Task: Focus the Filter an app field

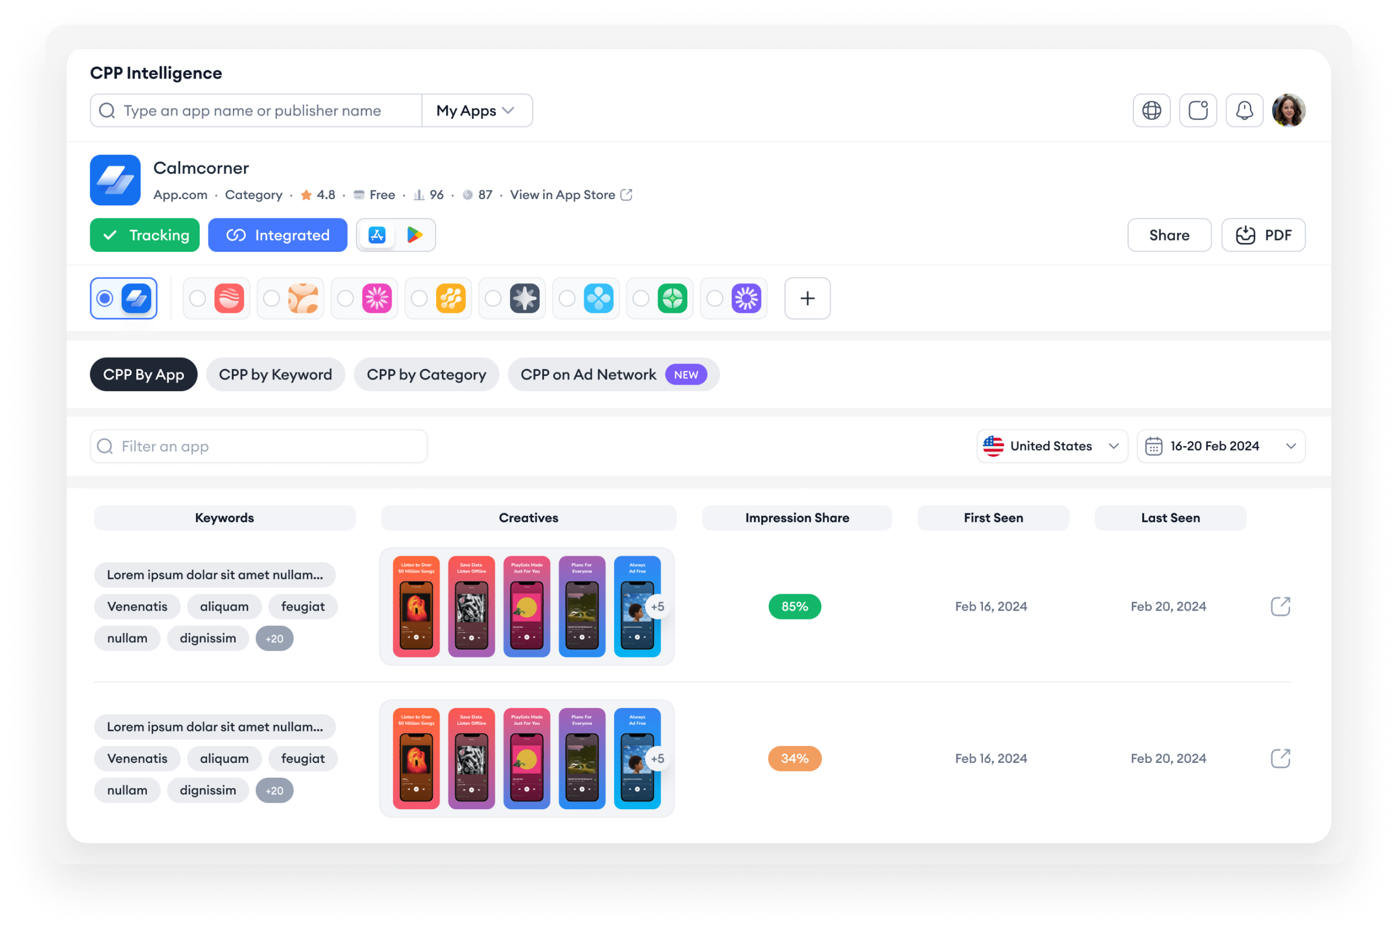Action: 259,446
